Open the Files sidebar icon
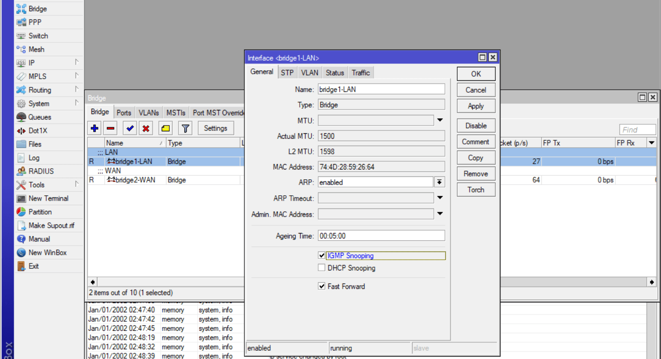 (21, 144)
